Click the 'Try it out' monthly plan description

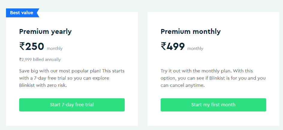pyautogui.click(x=213, y=78)
